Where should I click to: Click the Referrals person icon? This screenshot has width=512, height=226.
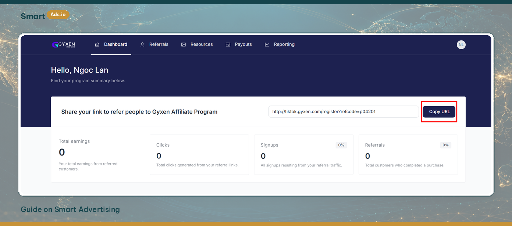click(x=142, y=44)
